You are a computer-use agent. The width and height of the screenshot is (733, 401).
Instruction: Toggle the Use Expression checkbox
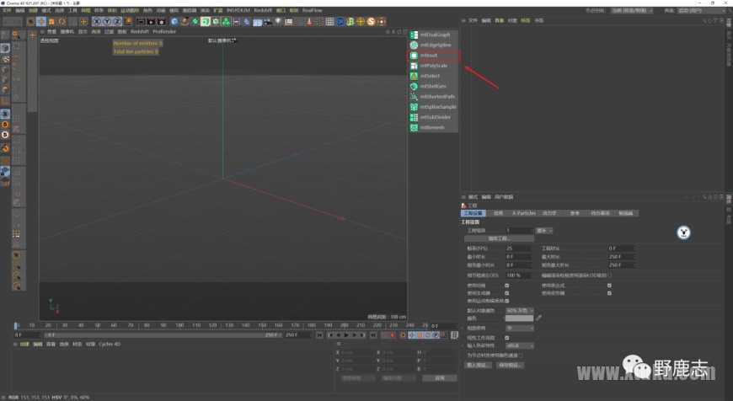[609, 285]
